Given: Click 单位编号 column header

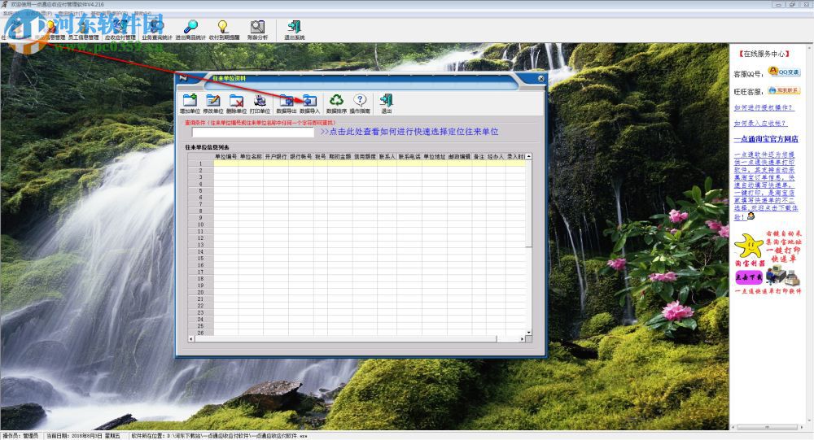Looking at the screenshot, I should (225, 156).
